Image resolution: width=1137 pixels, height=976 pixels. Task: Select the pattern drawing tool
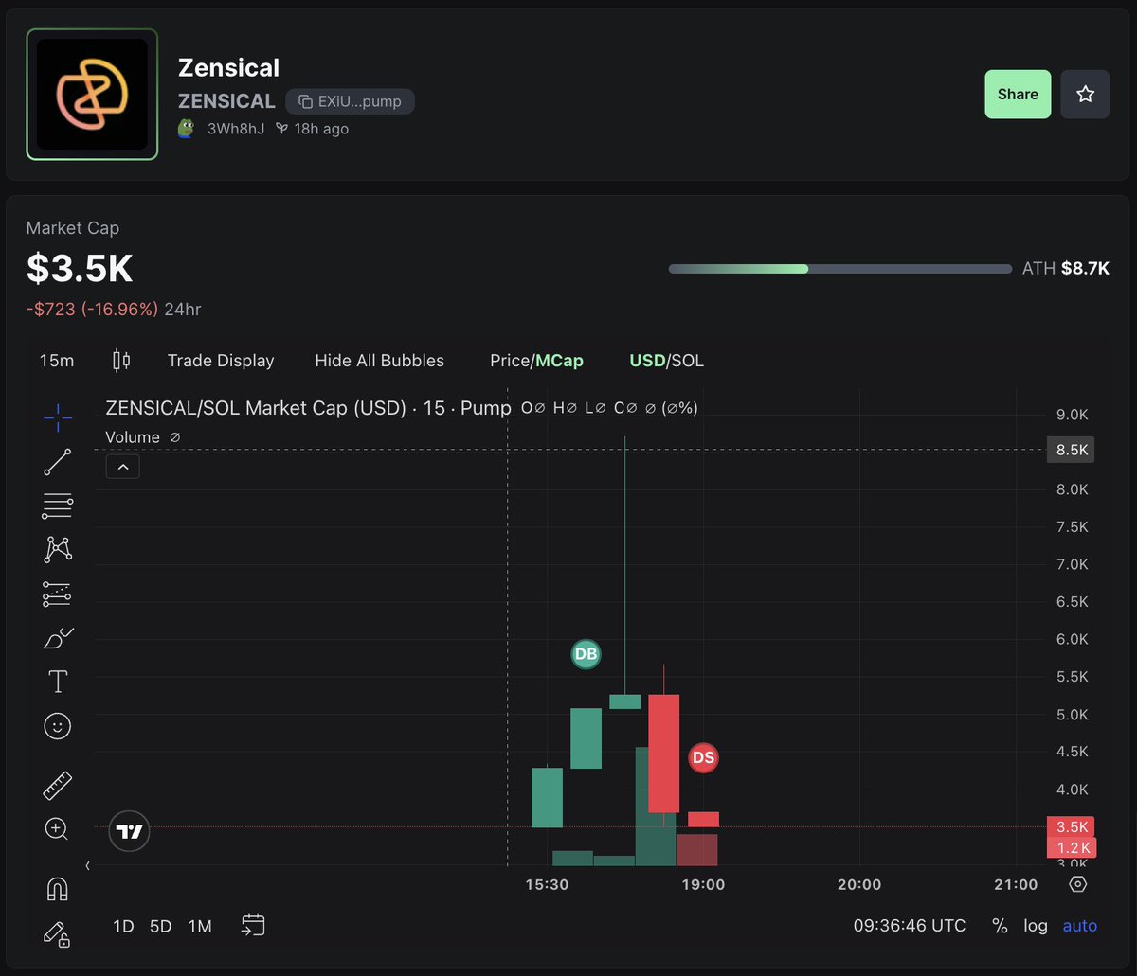point(58,549)
